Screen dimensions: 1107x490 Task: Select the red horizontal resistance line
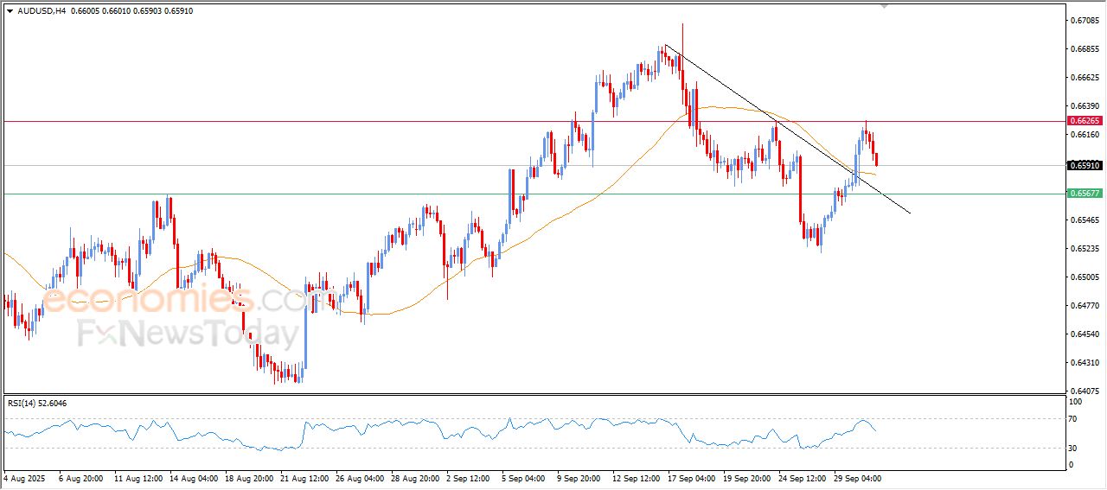346,122
